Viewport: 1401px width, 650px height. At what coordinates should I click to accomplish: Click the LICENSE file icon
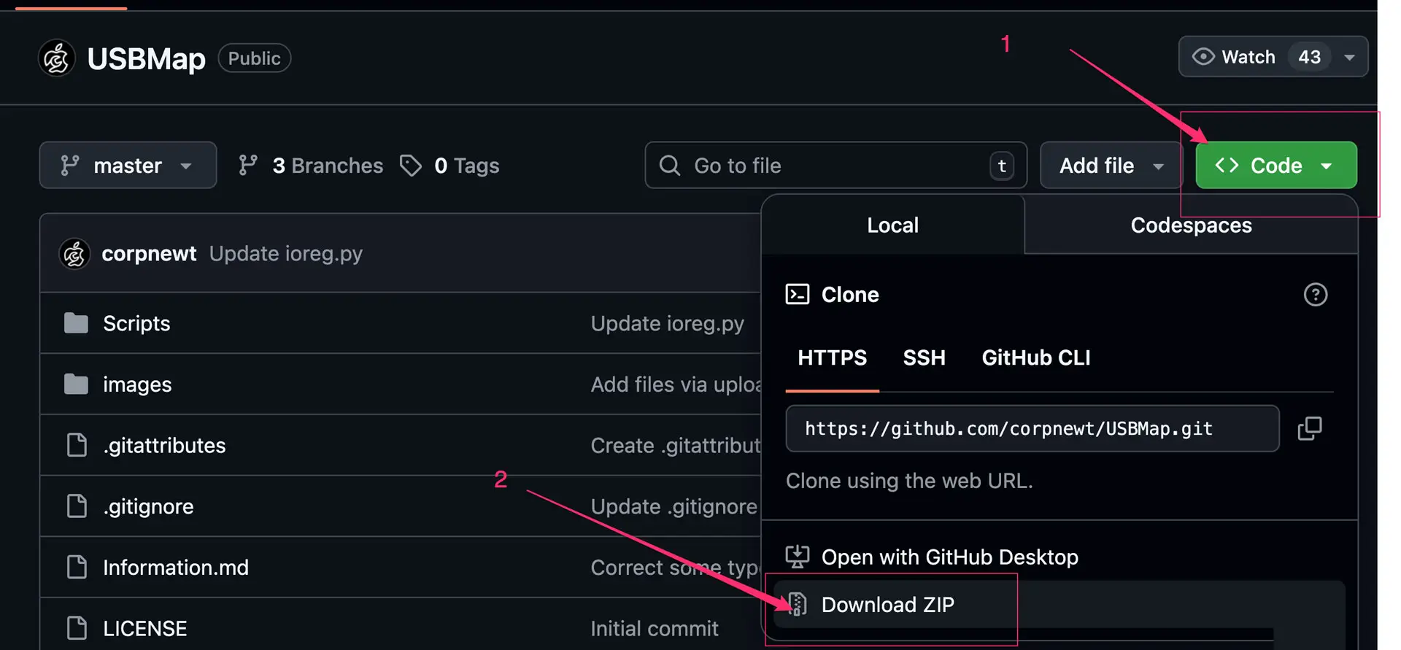coord(77,628)
